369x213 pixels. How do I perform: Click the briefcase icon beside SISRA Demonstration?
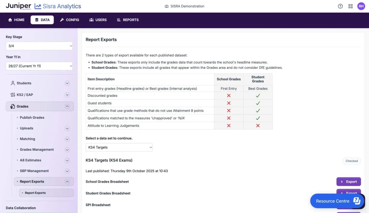click(x=167, y=6)
